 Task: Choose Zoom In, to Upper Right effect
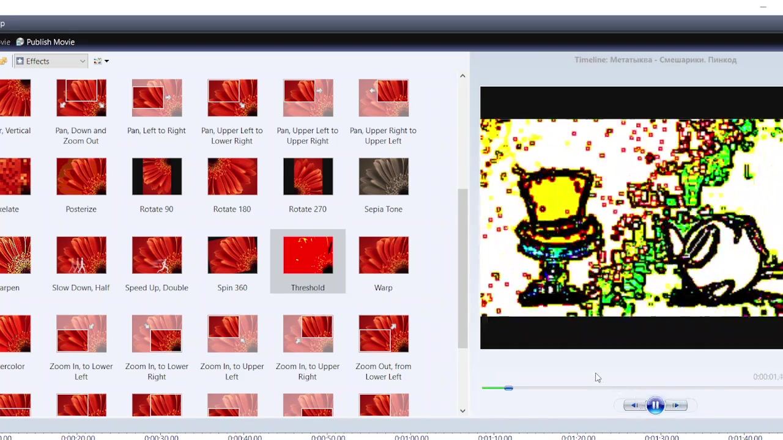coord(308,334)
